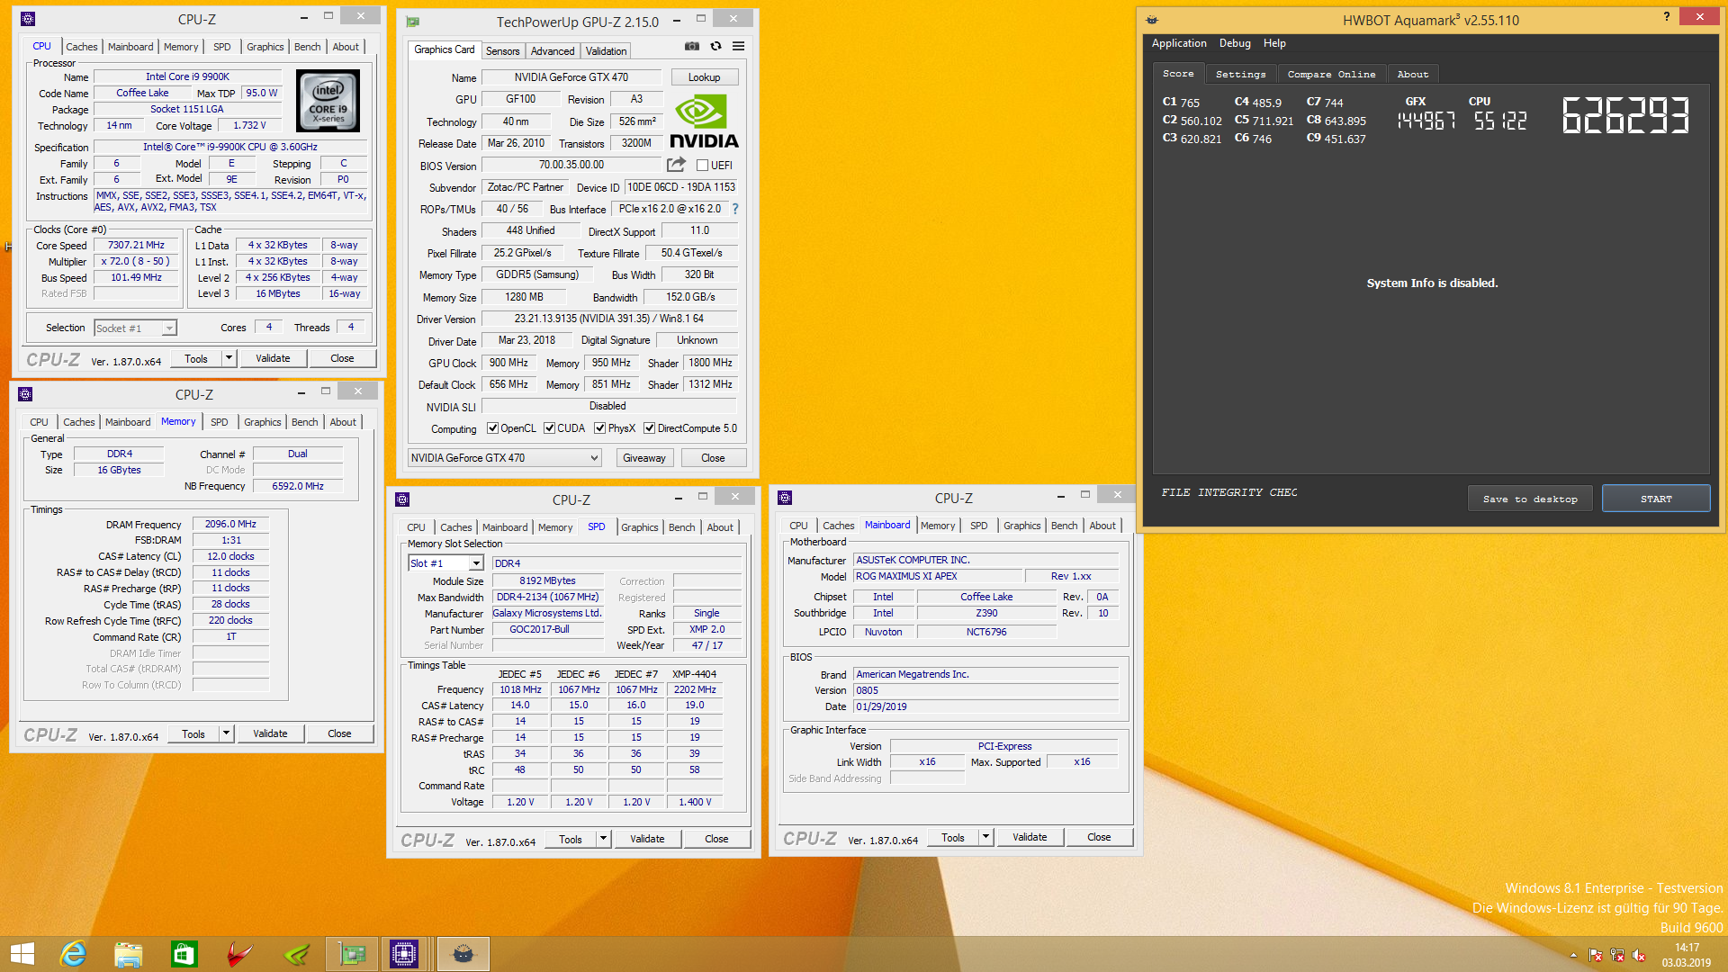The image size is (1728, 972).
Task: Open the NVIDIA app on the taskbar
Action: tap(295, 954)
